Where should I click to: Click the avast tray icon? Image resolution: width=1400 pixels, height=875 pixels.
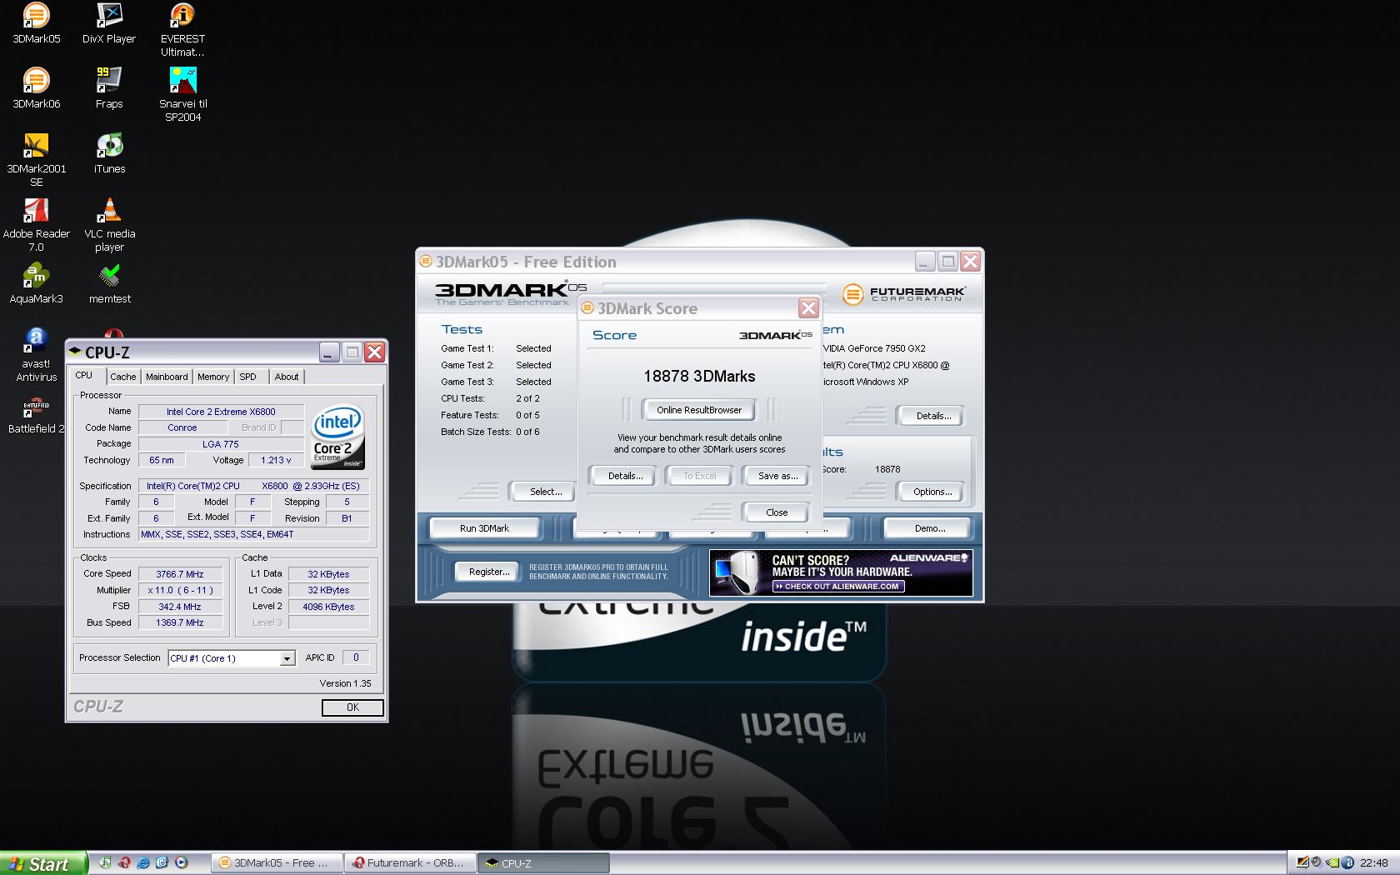pos(1347,862)
